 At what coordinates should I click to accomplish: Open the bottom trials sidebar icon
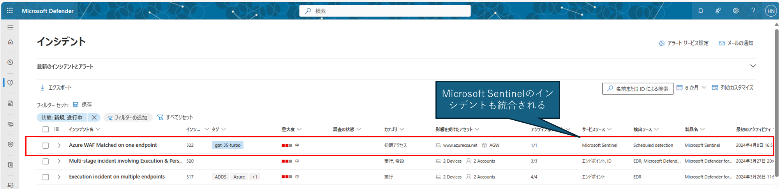[11, 185]
